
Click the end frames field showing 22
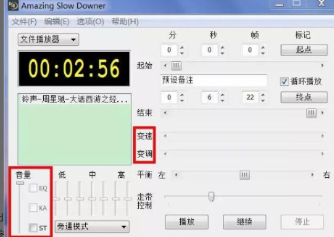250,98
